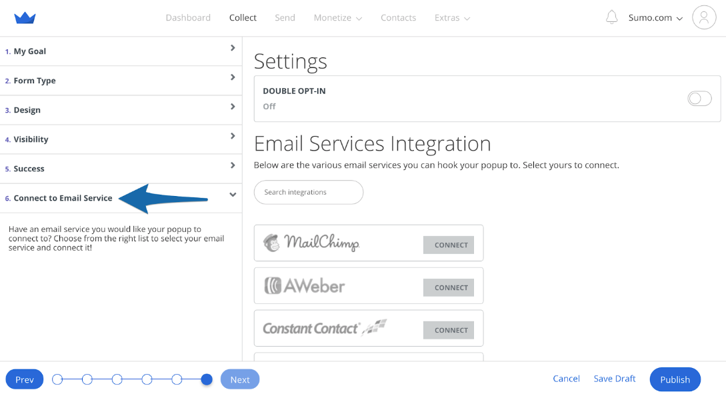Click the MailChimp logo
This screenshot has height=396, width=726.
coord(311,243)
